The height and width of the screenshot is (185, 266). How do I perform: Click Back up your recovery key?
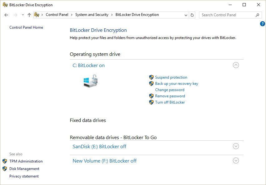click(176, 84)
